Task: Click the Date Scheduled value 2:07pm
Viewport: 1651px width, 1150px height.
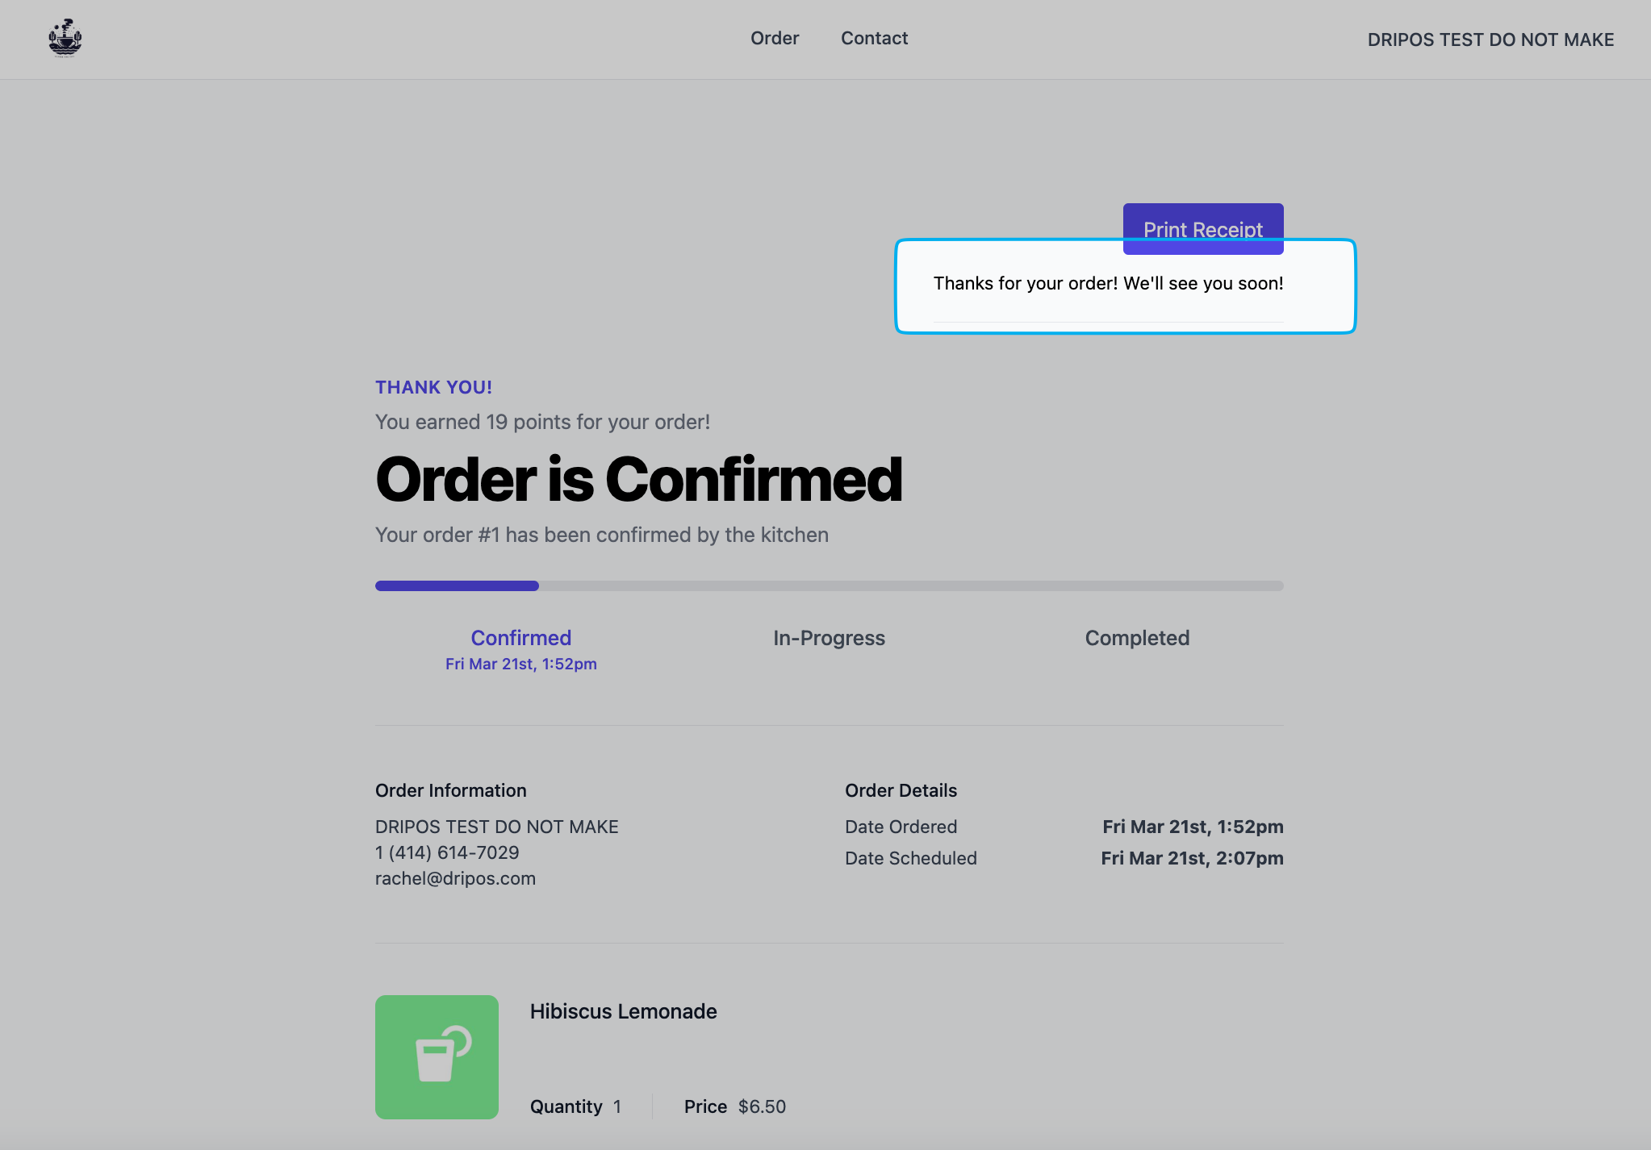Action: (1192, 858)
